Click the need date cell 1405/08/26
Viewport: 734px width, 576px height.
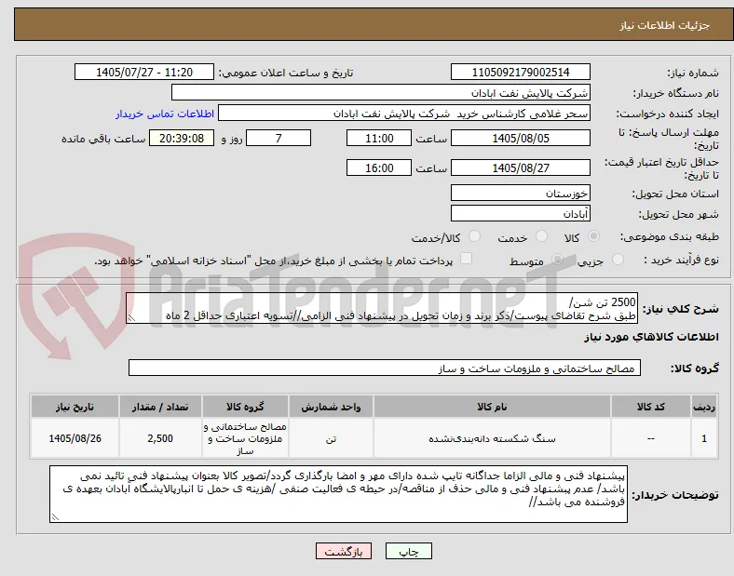click(x=75, y=438)
